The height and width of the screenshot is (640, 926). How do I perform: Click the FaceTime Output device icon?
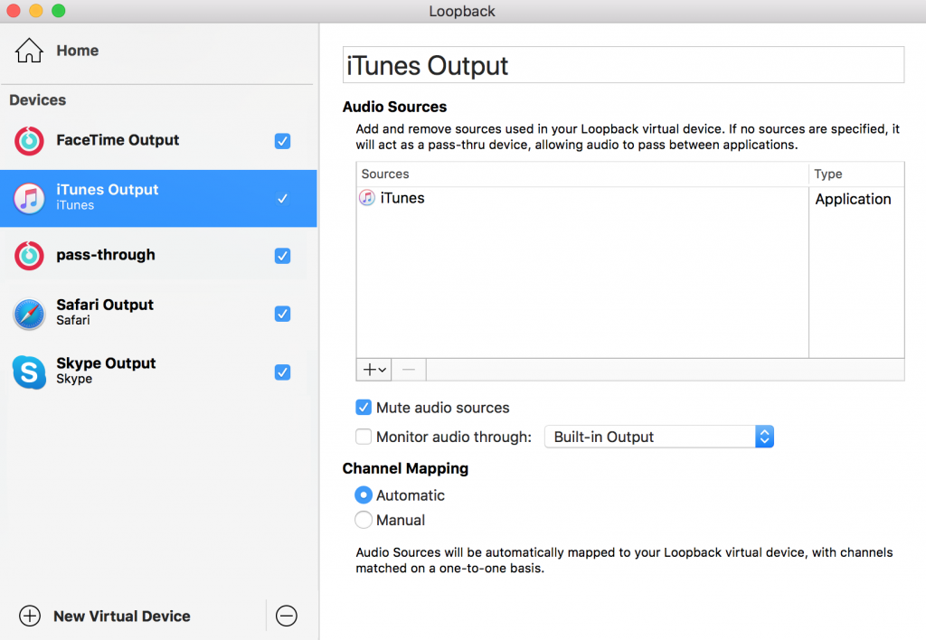click(29, 140)
